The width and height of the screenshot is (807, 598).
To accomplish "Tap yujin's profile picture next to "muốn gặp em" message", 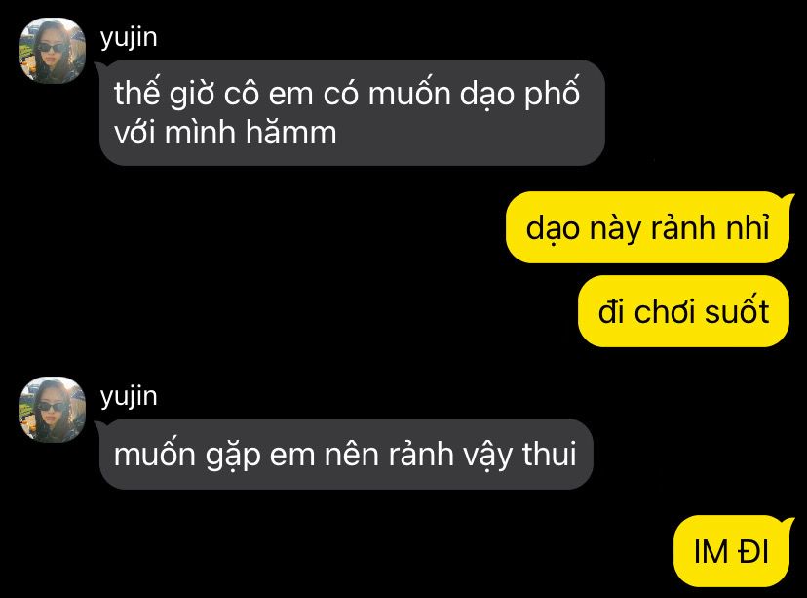I will [53, 410].
